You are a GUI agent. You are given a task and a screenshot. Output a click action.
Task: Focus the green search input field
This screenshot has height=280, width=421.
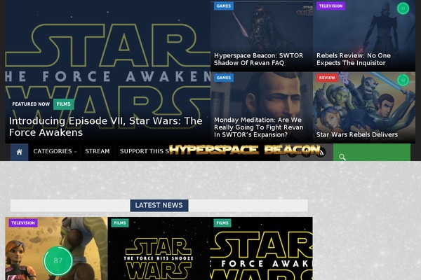(372, 152)
